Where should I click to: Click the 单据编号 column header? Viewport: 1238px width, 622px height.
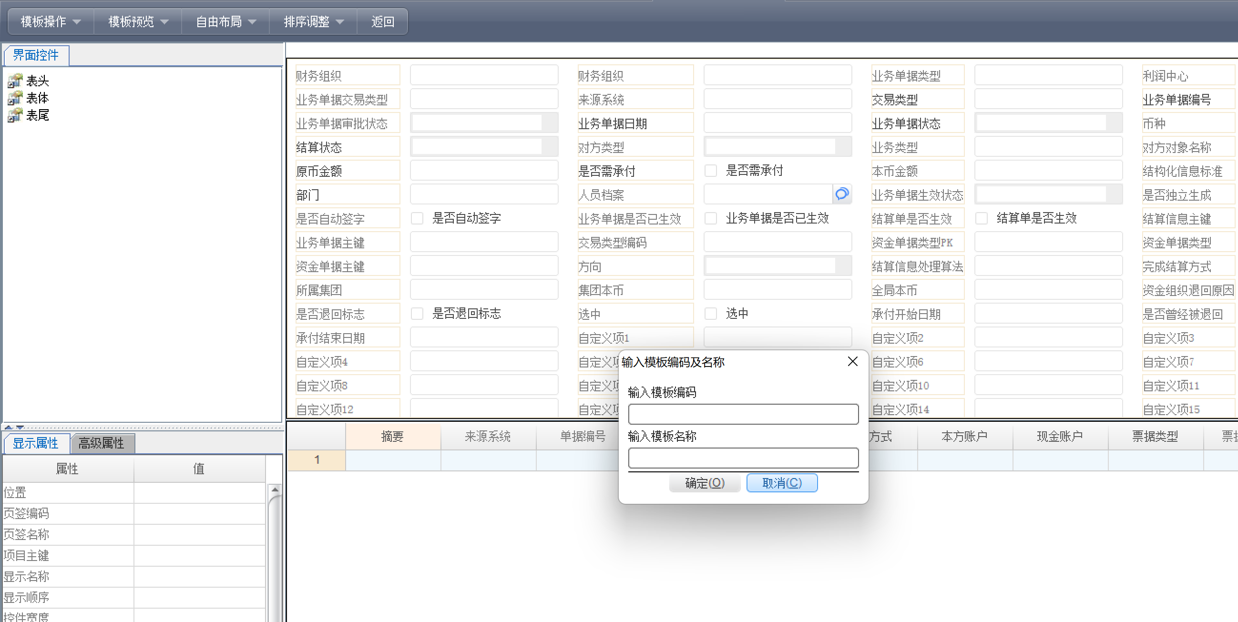[583, 436]
